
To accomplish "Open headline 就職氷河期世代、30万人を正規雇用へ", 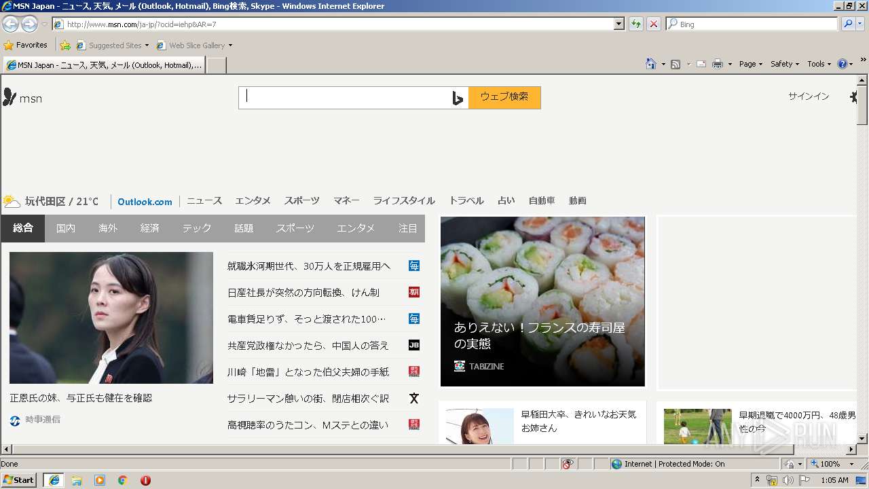I will pos(309,266).
